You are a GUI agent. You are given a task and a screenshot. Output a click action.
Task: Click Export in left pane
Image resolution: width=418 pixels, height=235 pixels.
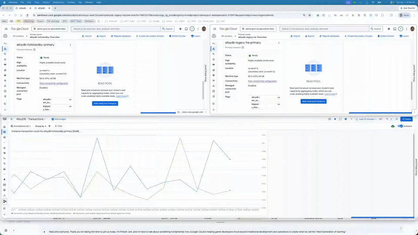coord(101,36)
